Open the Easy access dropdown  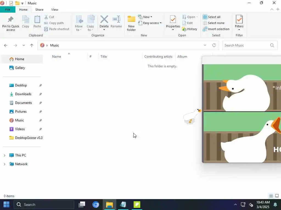tap(150, 23)
